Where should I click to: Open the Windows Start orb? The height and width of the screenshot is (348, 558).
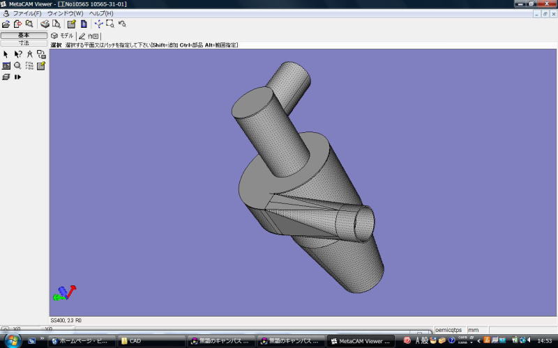(x=13, y=341)
